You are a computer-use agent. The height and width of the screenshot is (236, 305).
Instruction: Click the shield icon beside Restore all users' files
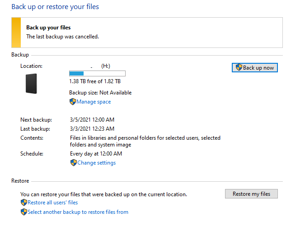(23, 203)
